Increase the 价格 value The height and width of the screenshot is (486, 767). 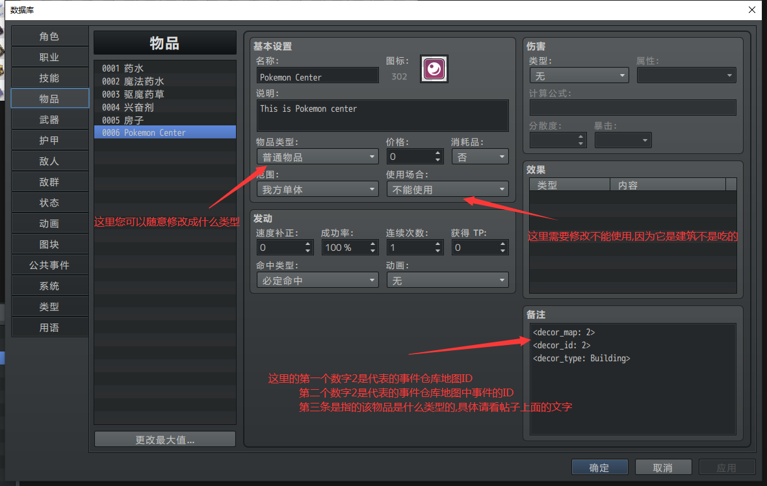click(x=438, y=153)
